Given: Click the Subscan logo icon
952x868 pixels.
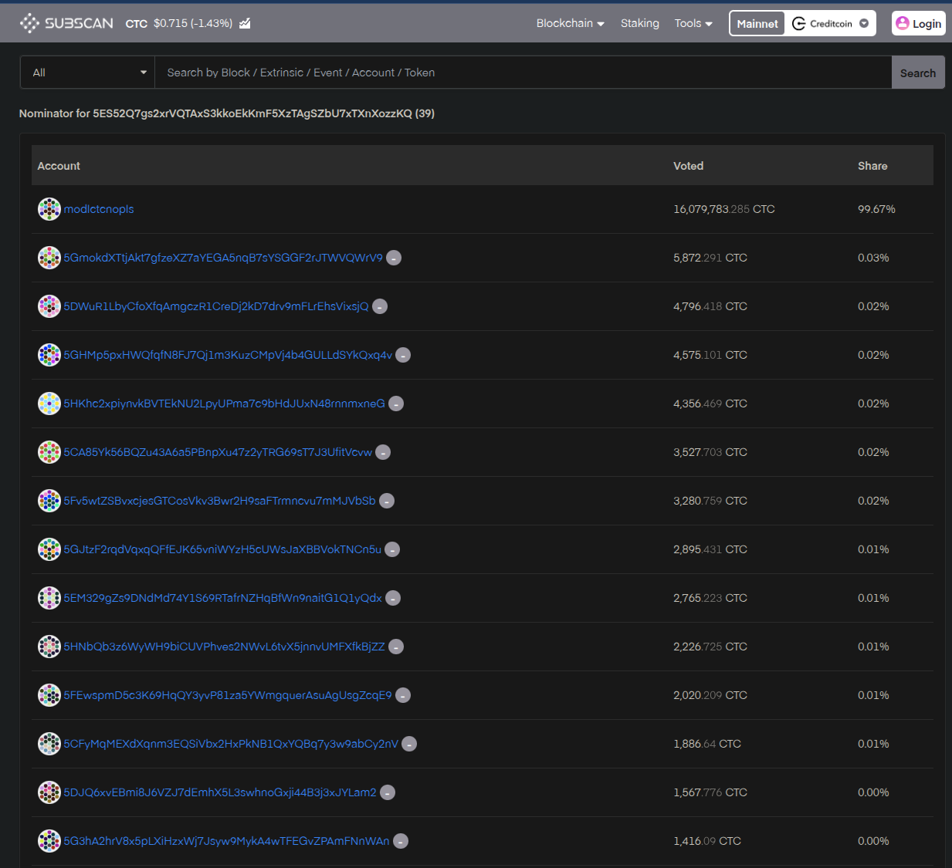Looking at the screenshot, I should tap(29, 23).
